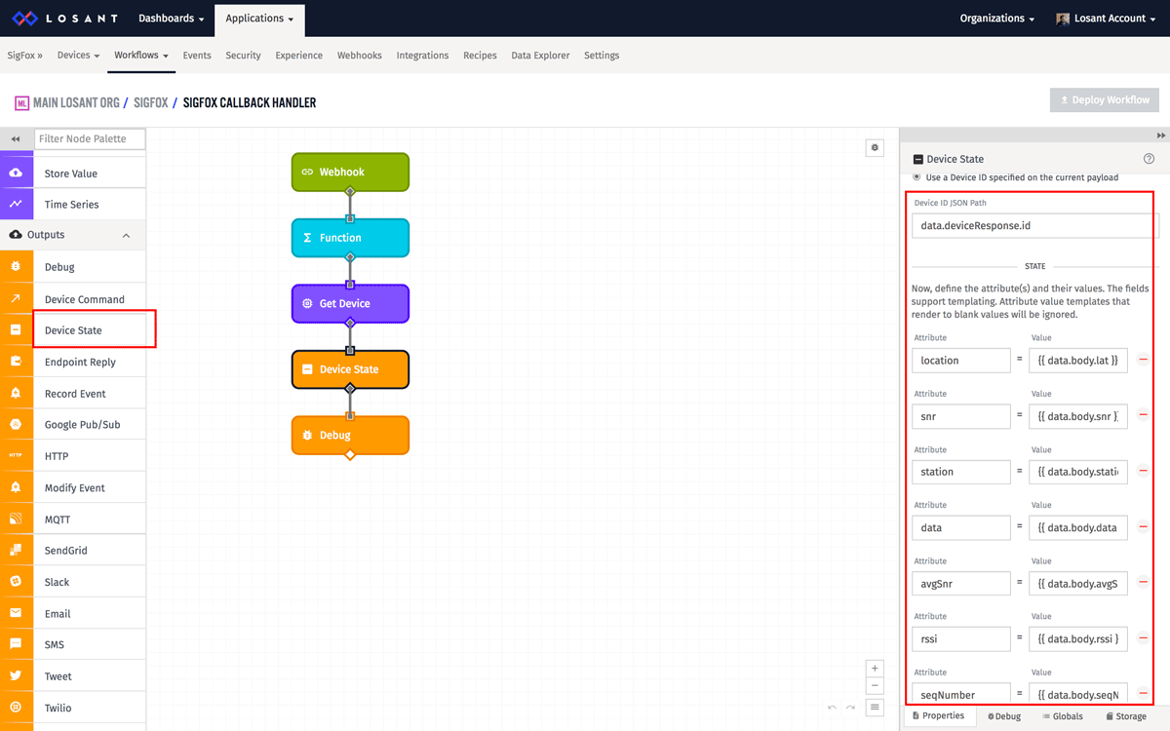The width and height of the screenshot is (1170, 731).
Task: Select the Get Device node on canvas
Action: pyautogui.click(x=350, y=303)
